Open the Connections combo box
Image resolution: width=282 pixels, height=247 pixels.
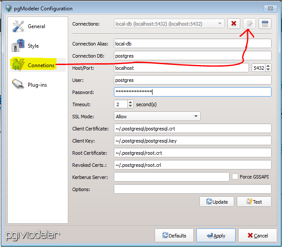click(169, 24)
